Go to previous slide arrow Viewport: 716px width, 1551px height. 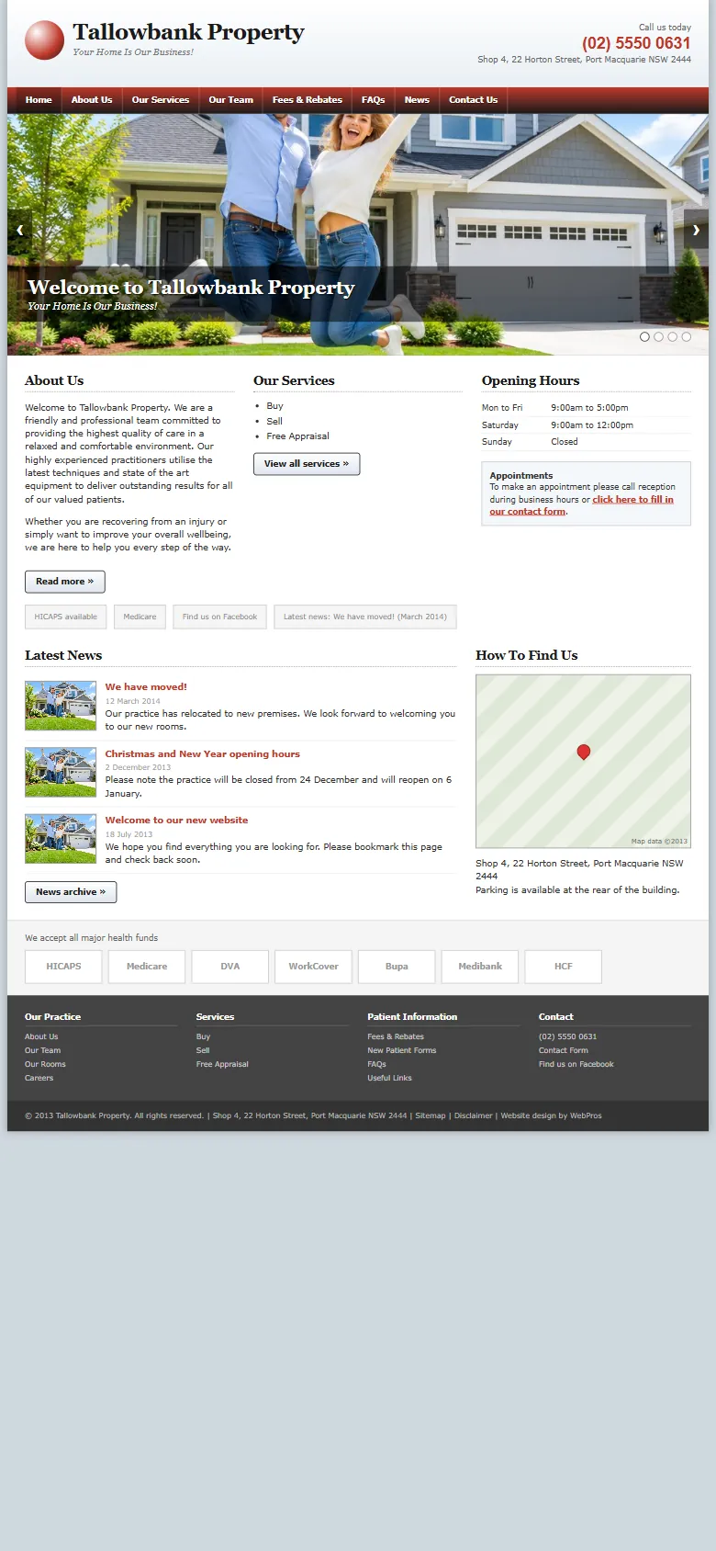click(19, 230)
